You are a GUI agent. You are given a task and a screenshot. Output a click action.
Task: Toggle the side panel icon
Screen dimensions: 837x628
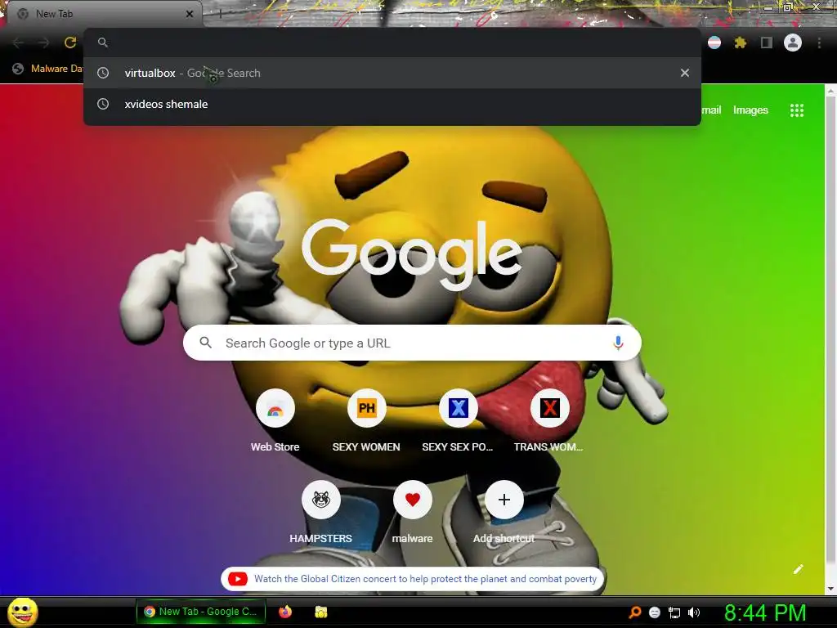coord(767,43)
